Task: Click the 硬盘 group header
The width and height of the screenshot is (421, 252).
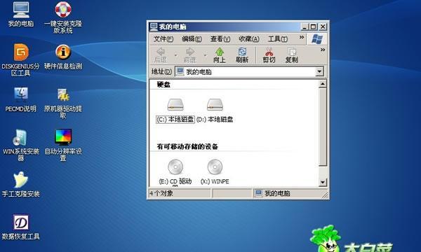Action: [163, 85]
